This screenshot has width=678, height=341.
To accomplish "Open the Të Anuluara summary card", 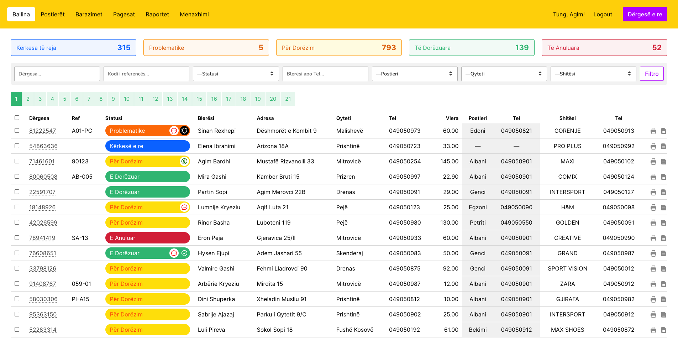I will point(604,48).
